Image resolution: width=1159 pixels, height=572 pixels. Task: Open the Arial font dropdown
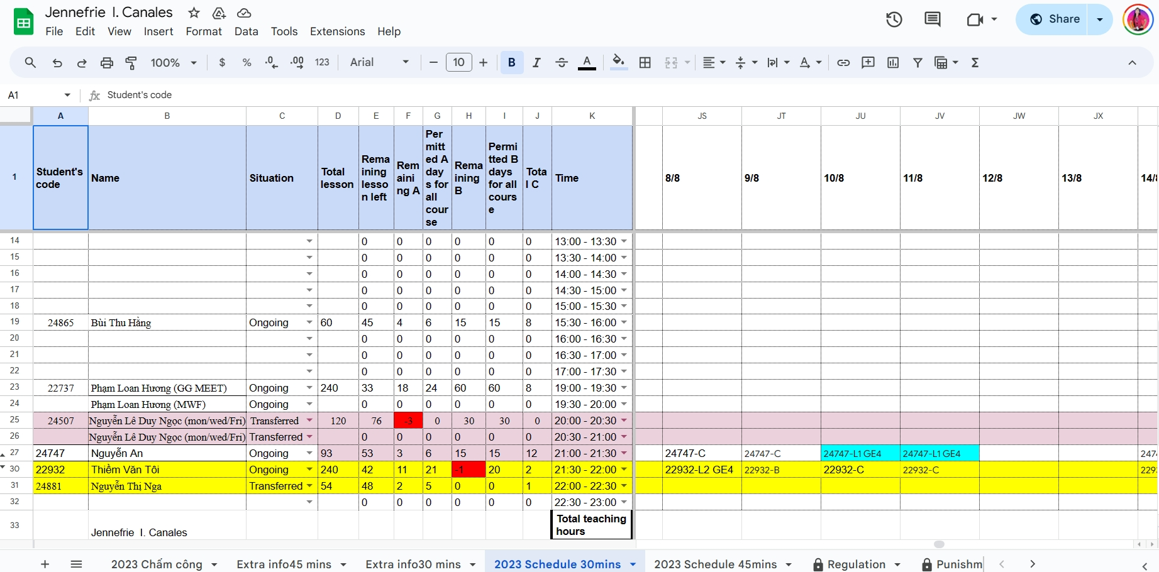379,63
